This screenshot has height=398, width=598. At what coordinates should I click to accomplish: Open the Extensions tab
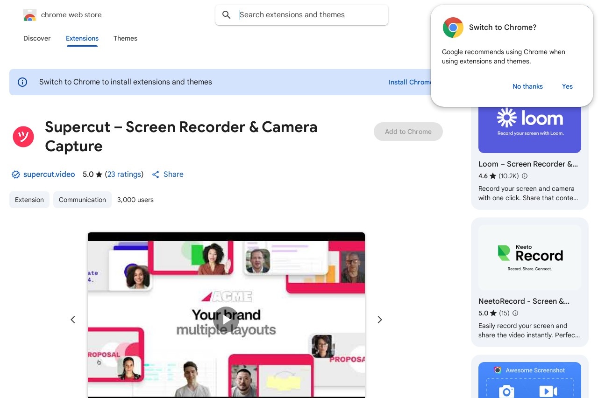point(82,38)
